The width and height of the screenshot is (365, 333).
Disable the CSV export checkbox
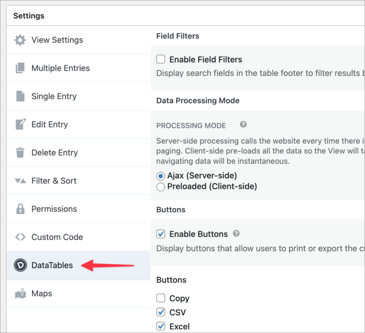tap(161, 312)
